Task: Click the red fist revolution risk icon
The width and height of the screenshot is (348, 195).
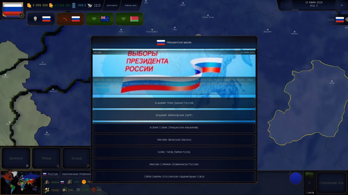Action: point(94,190)
